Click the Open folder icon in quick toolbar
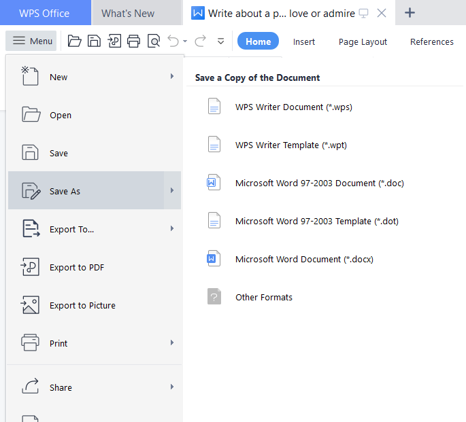This screenshot has width=466, height=422. coord(74,41)
